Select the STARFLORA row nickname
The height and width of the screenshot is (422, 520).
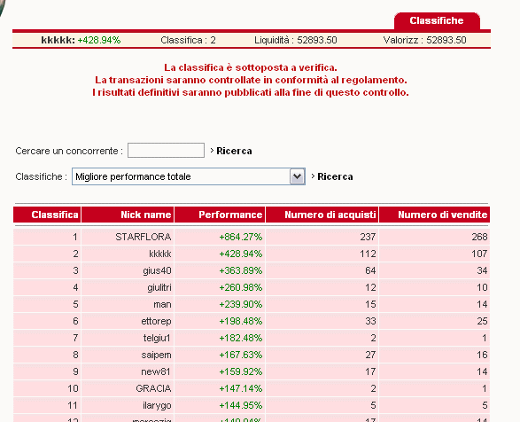(144, 237)
